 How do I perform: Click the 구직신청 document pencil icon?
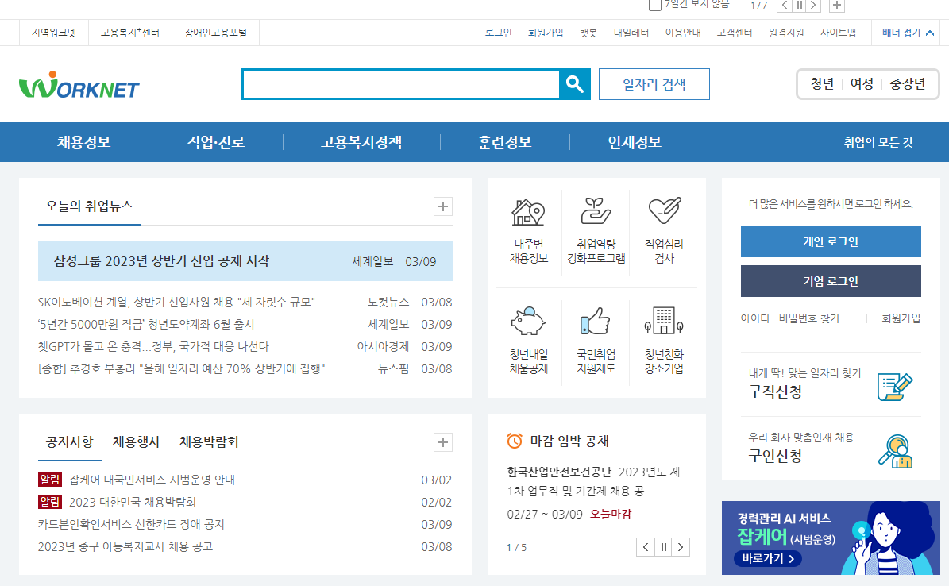point(895,386)
